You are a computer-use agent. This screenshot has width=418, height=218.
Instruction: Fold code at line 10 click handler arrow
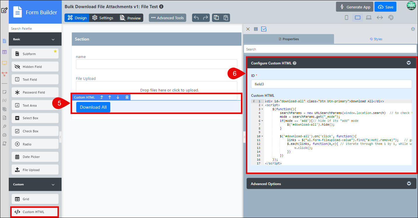(262, 136)
